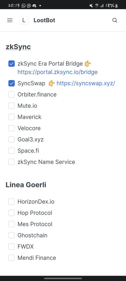Mark the Velocore task as done
The width and height of the screenshot is (126, 281).
(x=12, y=128)
